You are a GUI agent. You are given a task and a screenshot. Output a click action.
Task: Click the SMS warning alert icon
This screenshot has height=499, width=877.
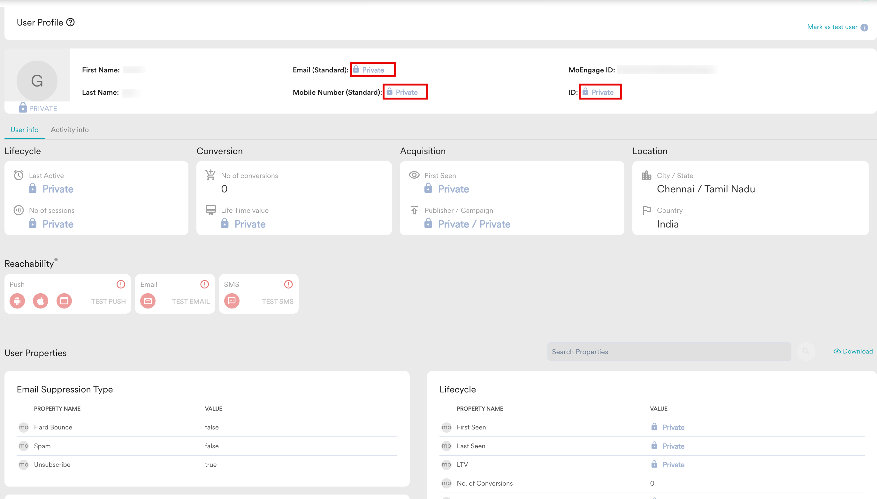[288, 284]
